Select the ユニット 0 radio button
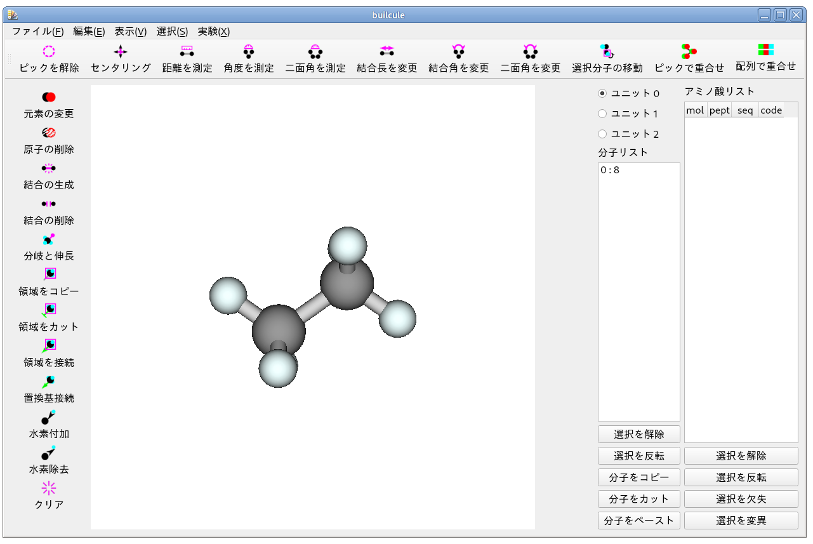This screenshot has height=544, width=813. pyautogui.click(x=602, y=93)
